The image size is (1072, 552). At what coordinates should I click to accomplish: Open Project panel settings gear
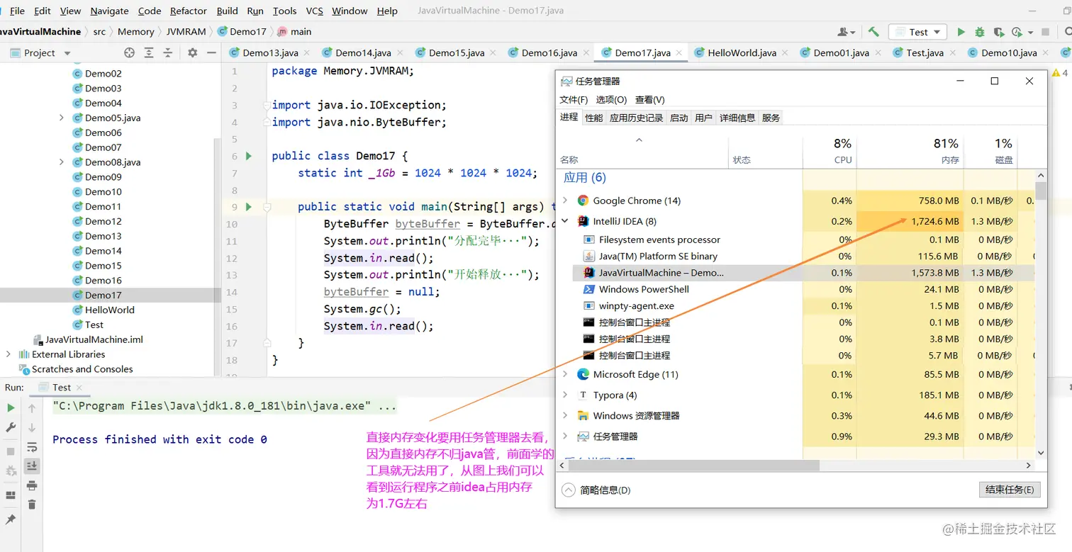(193, 52)
